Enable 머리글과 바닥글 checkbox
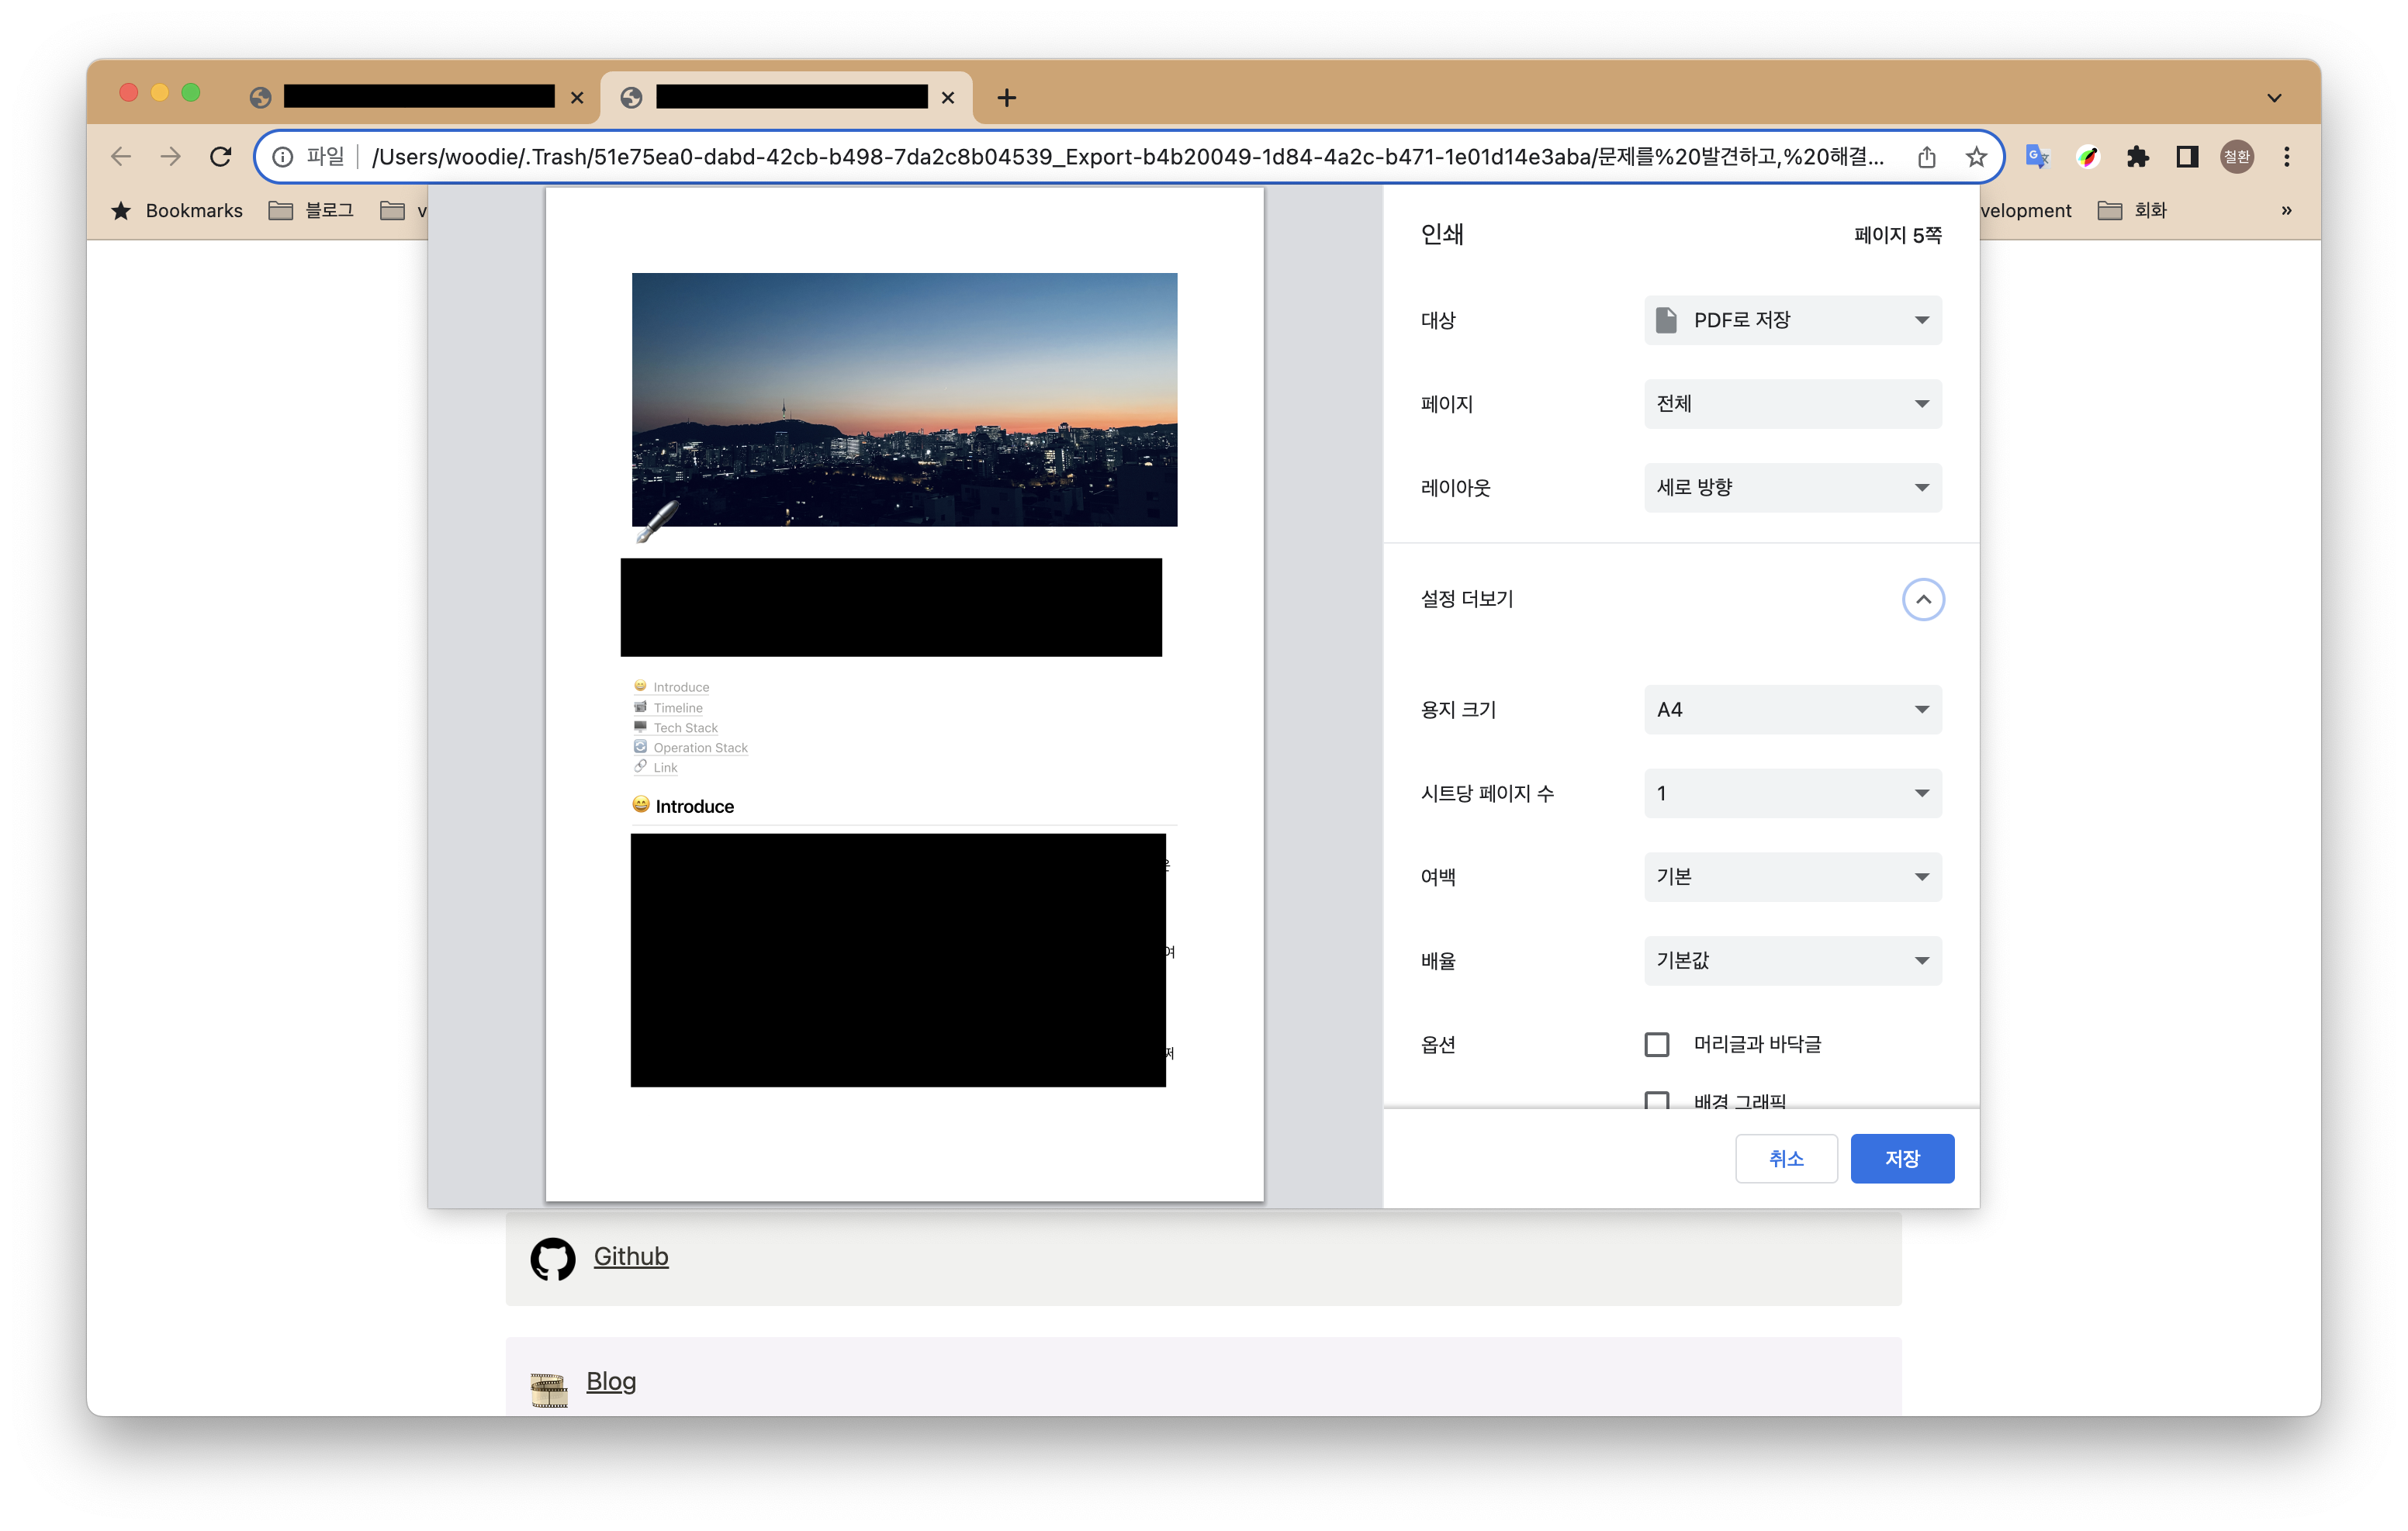The image size is (2408, 1531). pos(1657,1044)
